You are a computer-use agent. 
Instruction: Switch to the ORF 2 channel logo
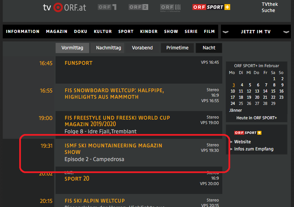point(138,7)
